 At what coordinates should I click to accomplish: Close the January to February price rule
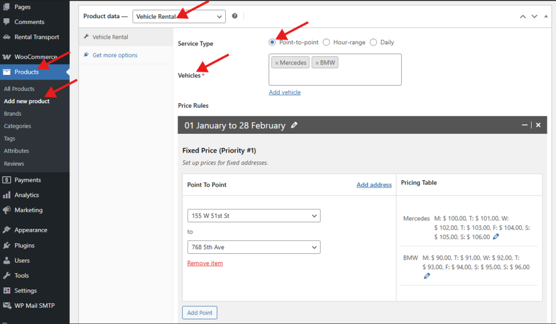point(538,125)
